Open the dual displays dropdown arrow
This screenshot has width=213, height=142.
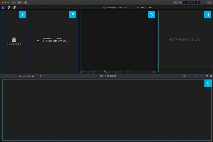click(180, 3)
